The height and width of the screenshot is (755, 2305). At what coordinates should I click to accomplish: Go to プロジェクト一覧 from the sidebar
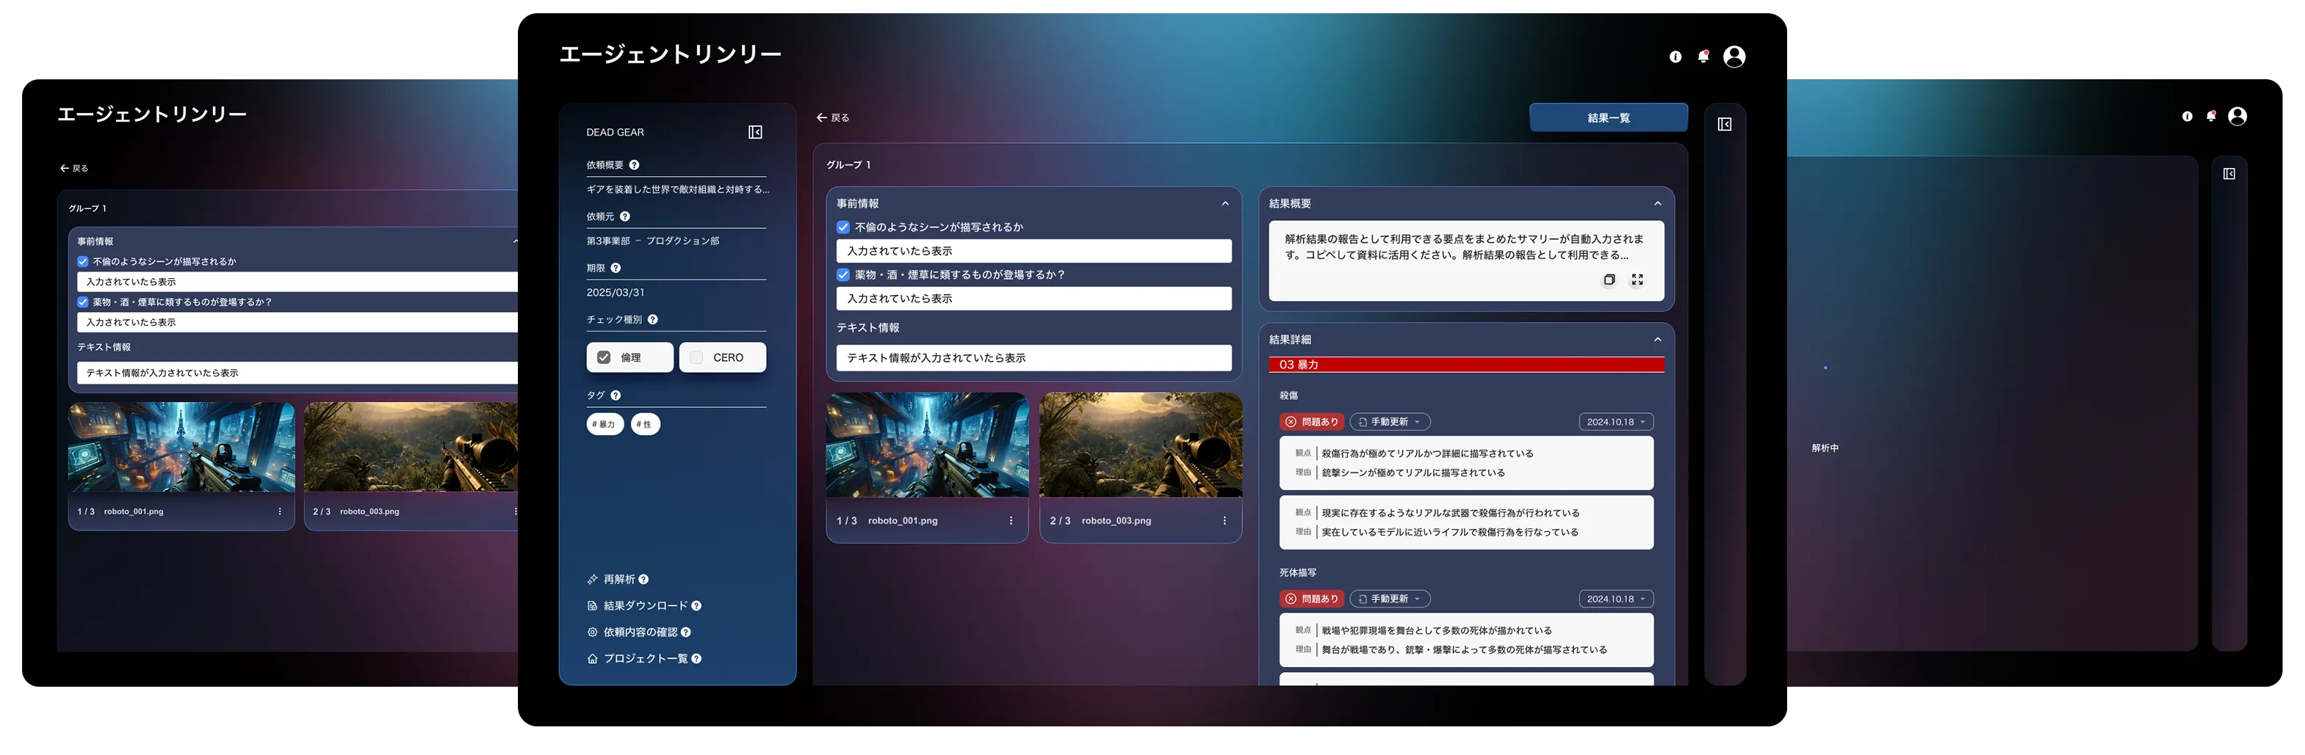644,658
